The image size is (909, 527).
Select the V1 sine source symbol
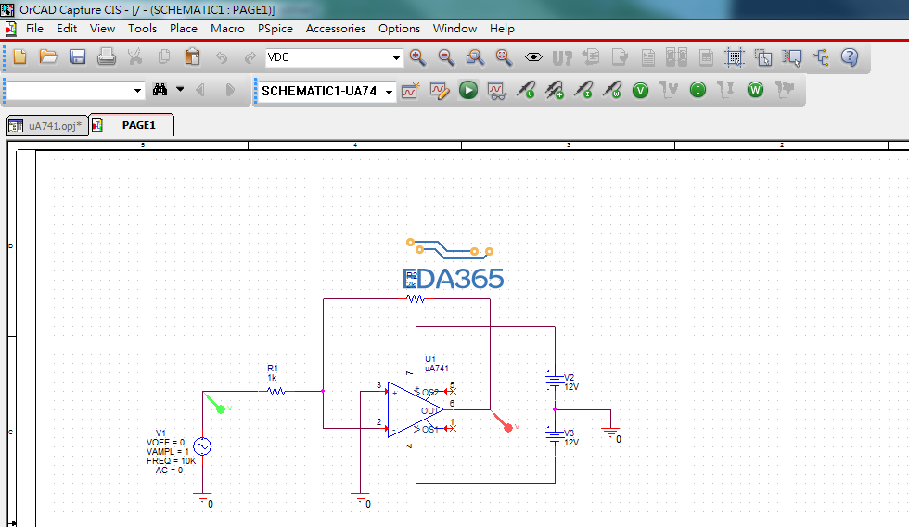202,446
